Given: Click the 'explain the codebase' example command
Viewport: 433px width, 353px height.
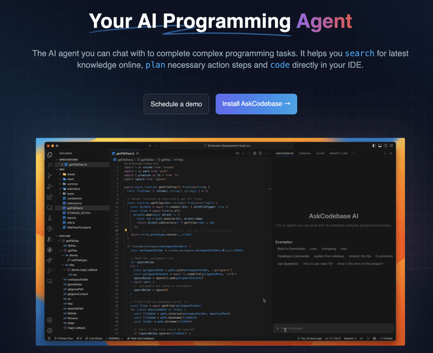Looking at the screenshot, I should coord(329,256).
